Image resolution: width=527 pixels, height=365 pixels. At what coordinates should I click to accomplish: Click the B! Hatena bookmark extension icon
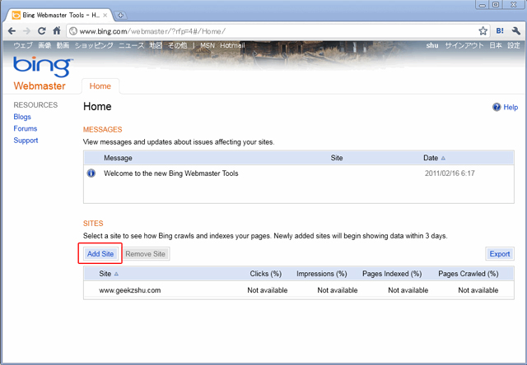[500, 31]
